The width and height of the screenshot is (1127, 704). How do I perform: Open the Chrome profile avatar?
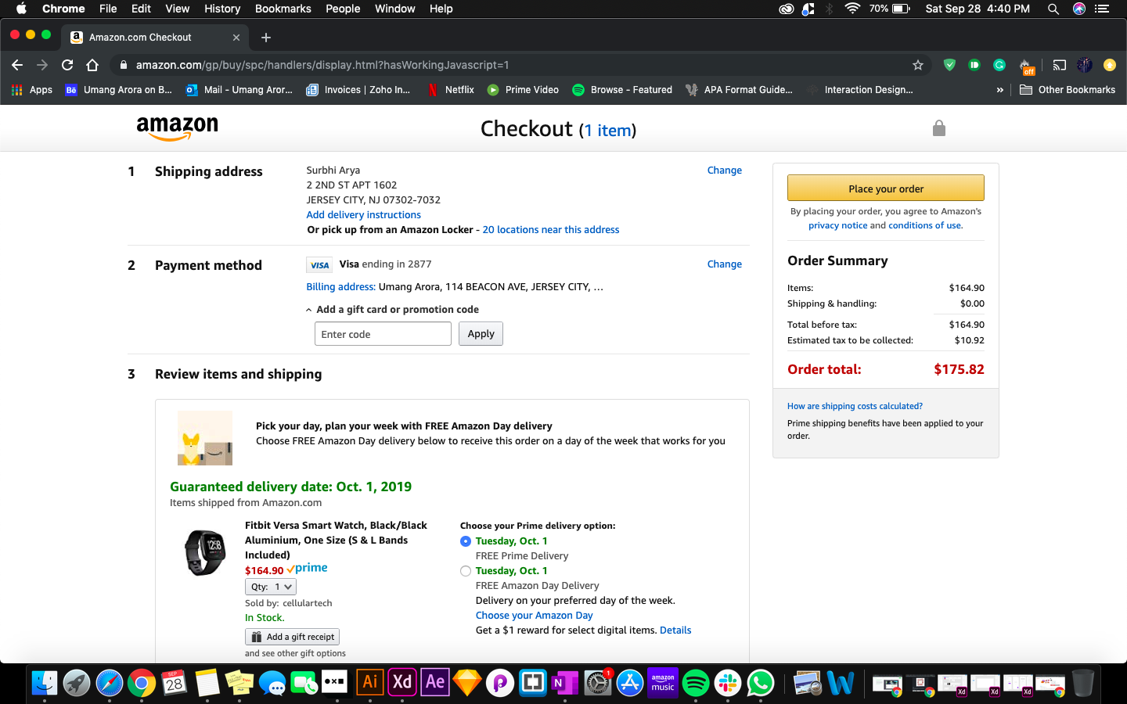(1085, 65)
